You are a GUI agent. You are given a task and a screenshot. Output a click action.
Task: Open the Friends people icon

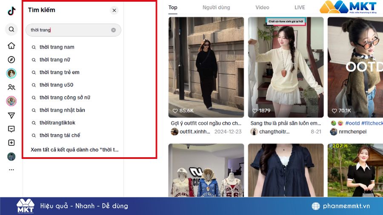(x=11, y=87)
